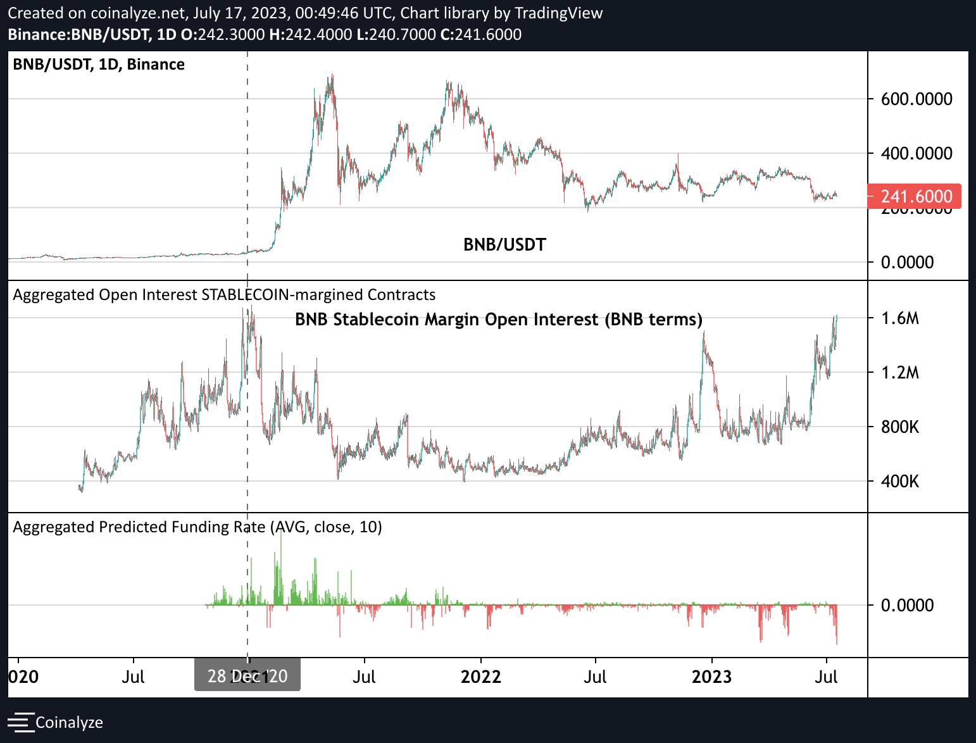Click the 800K open interest axis label
The width and height of the screenshot is (976, 743).
tap(899, 427)
